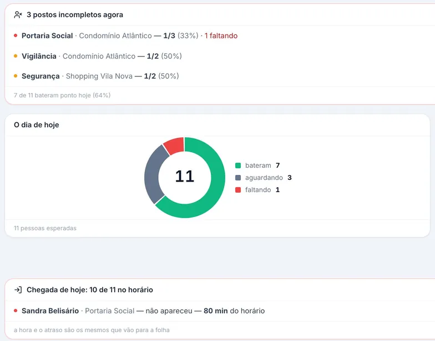Click the red faltando donut segment
The image size is (435, 341).
pos(175,145)
